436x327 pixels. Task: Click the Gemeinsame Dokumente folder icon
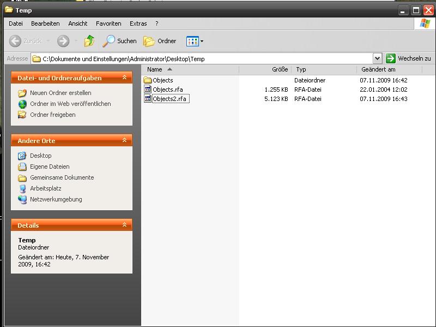(22, 177)
